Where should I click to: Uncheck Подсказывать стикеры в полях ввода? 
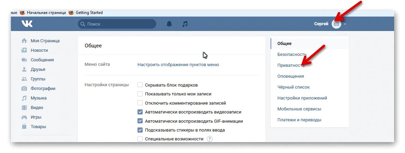coord(140,130)
